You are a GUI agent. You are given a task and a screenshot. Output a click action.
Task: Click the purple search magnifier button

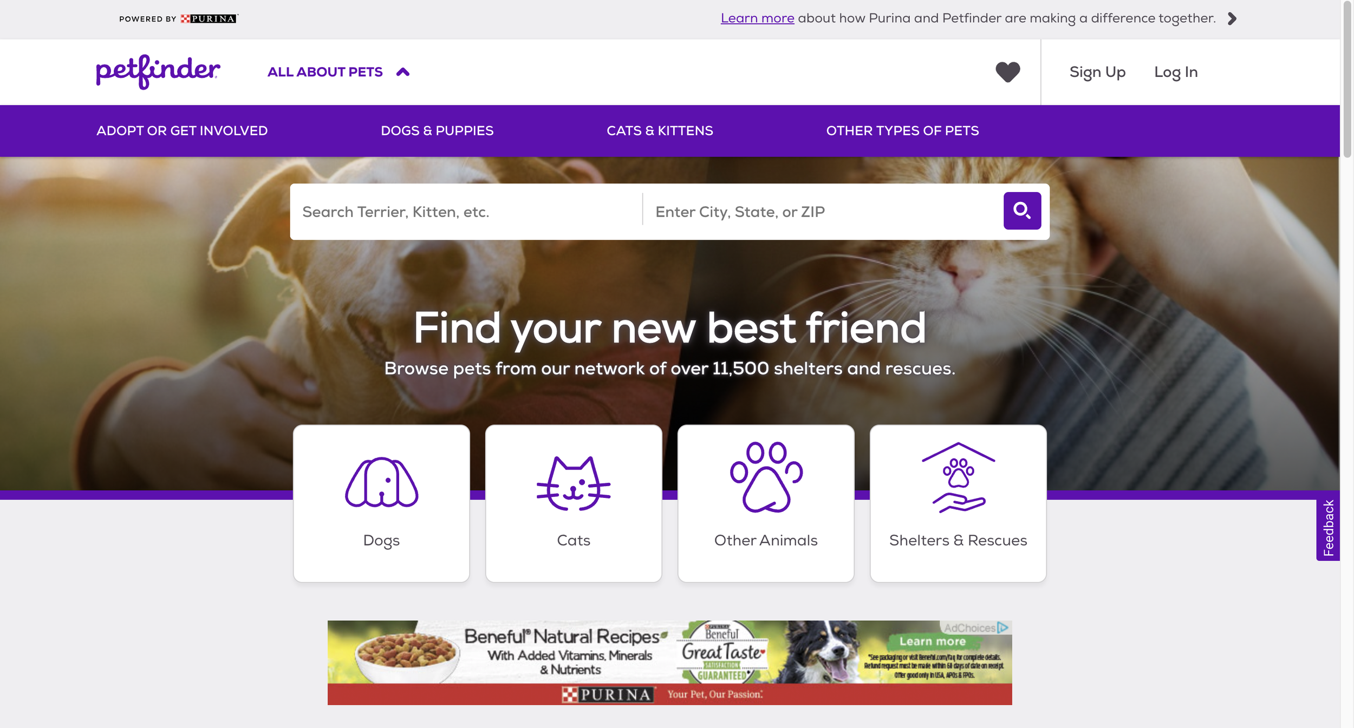click(1022, 211)
